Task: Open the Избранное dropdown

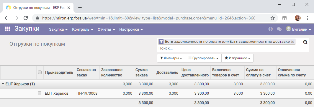Action: click(237, 58)
